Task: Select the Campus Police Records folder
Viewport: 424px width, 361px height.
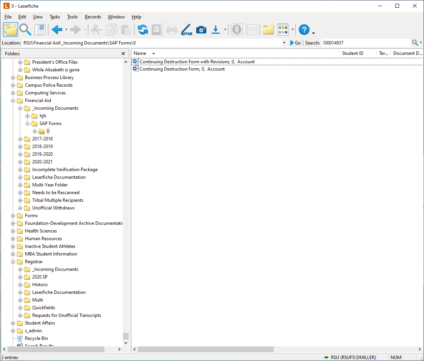Action: (49, 85)
